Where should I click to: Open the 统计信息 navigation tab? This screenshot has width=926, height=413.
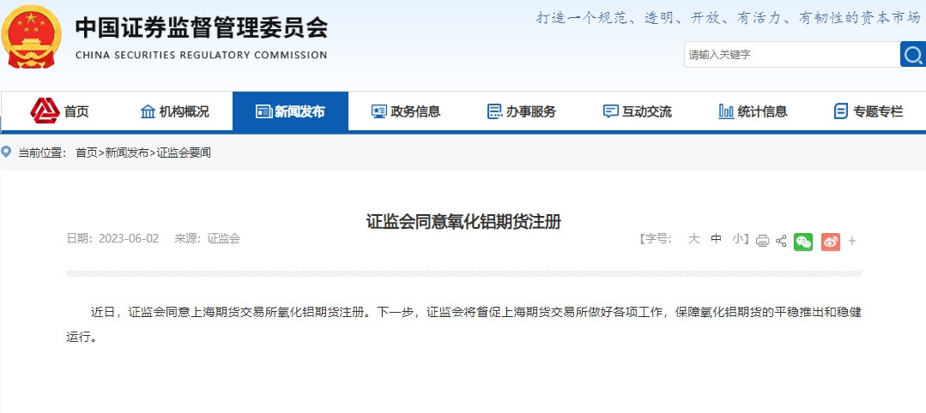(754, 111)
